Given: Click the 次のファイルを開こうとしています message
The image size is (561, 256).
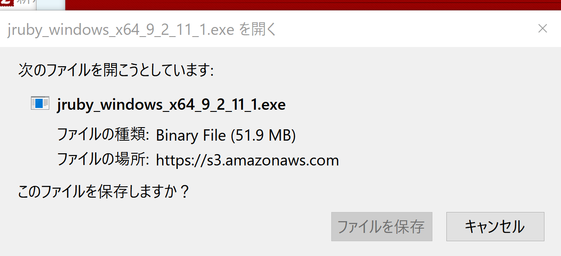Looking at the screenshot, I should coord(116,70).
